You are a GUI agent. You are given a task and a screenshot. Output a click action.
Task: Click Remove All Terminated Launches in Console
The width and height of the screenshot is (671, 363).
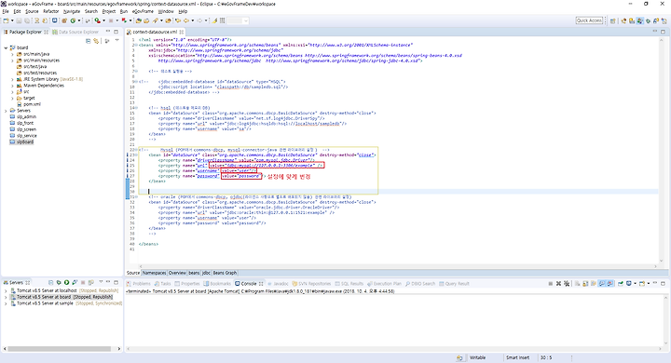[x=567, y=284]
